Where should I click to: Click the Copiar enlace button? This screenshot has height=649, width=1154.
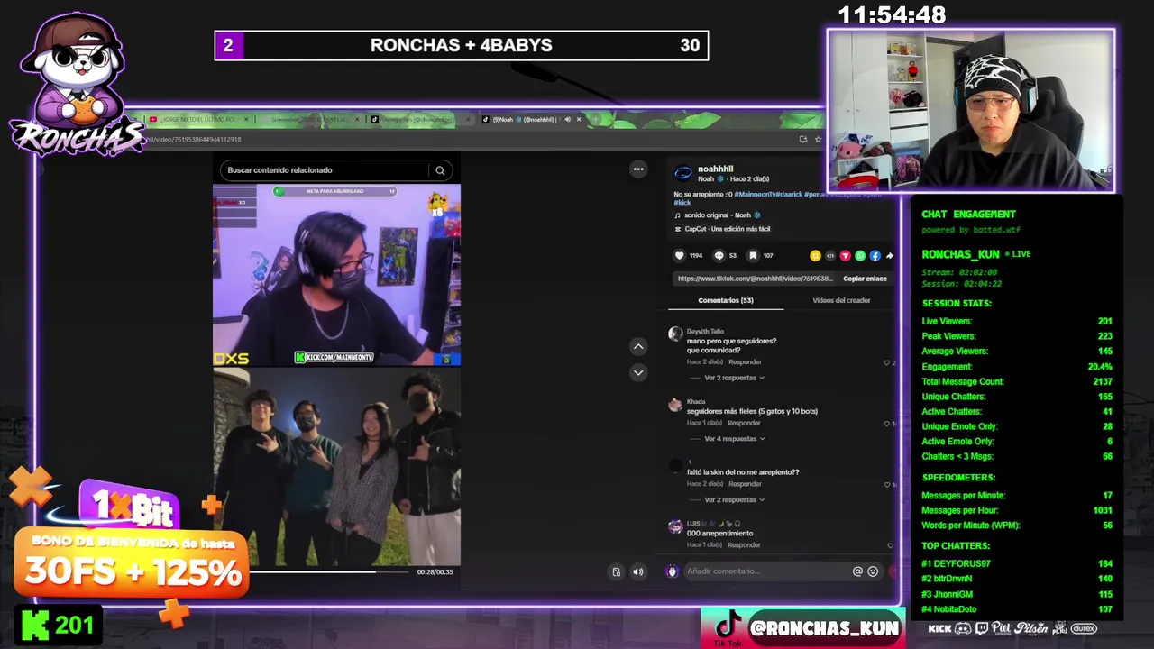[865, 279]
